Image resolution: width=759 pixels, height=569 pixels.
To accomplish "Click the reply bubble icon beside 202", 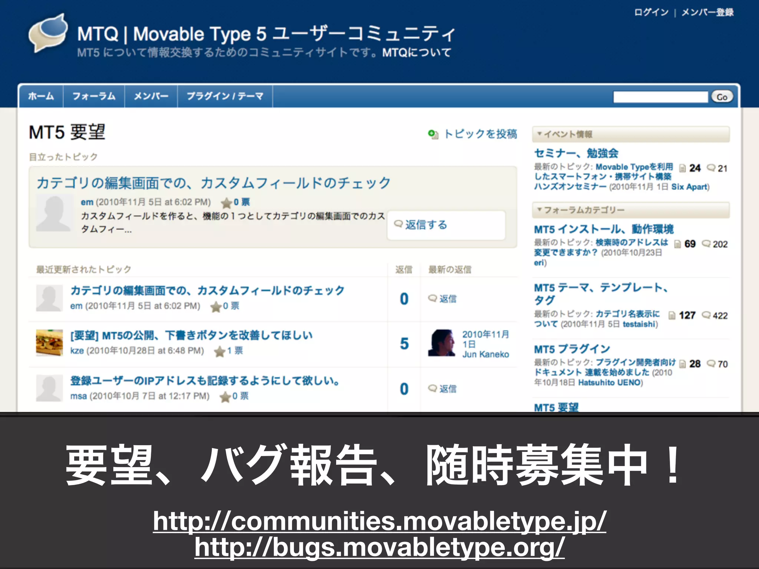I will (x=706, y=244).
